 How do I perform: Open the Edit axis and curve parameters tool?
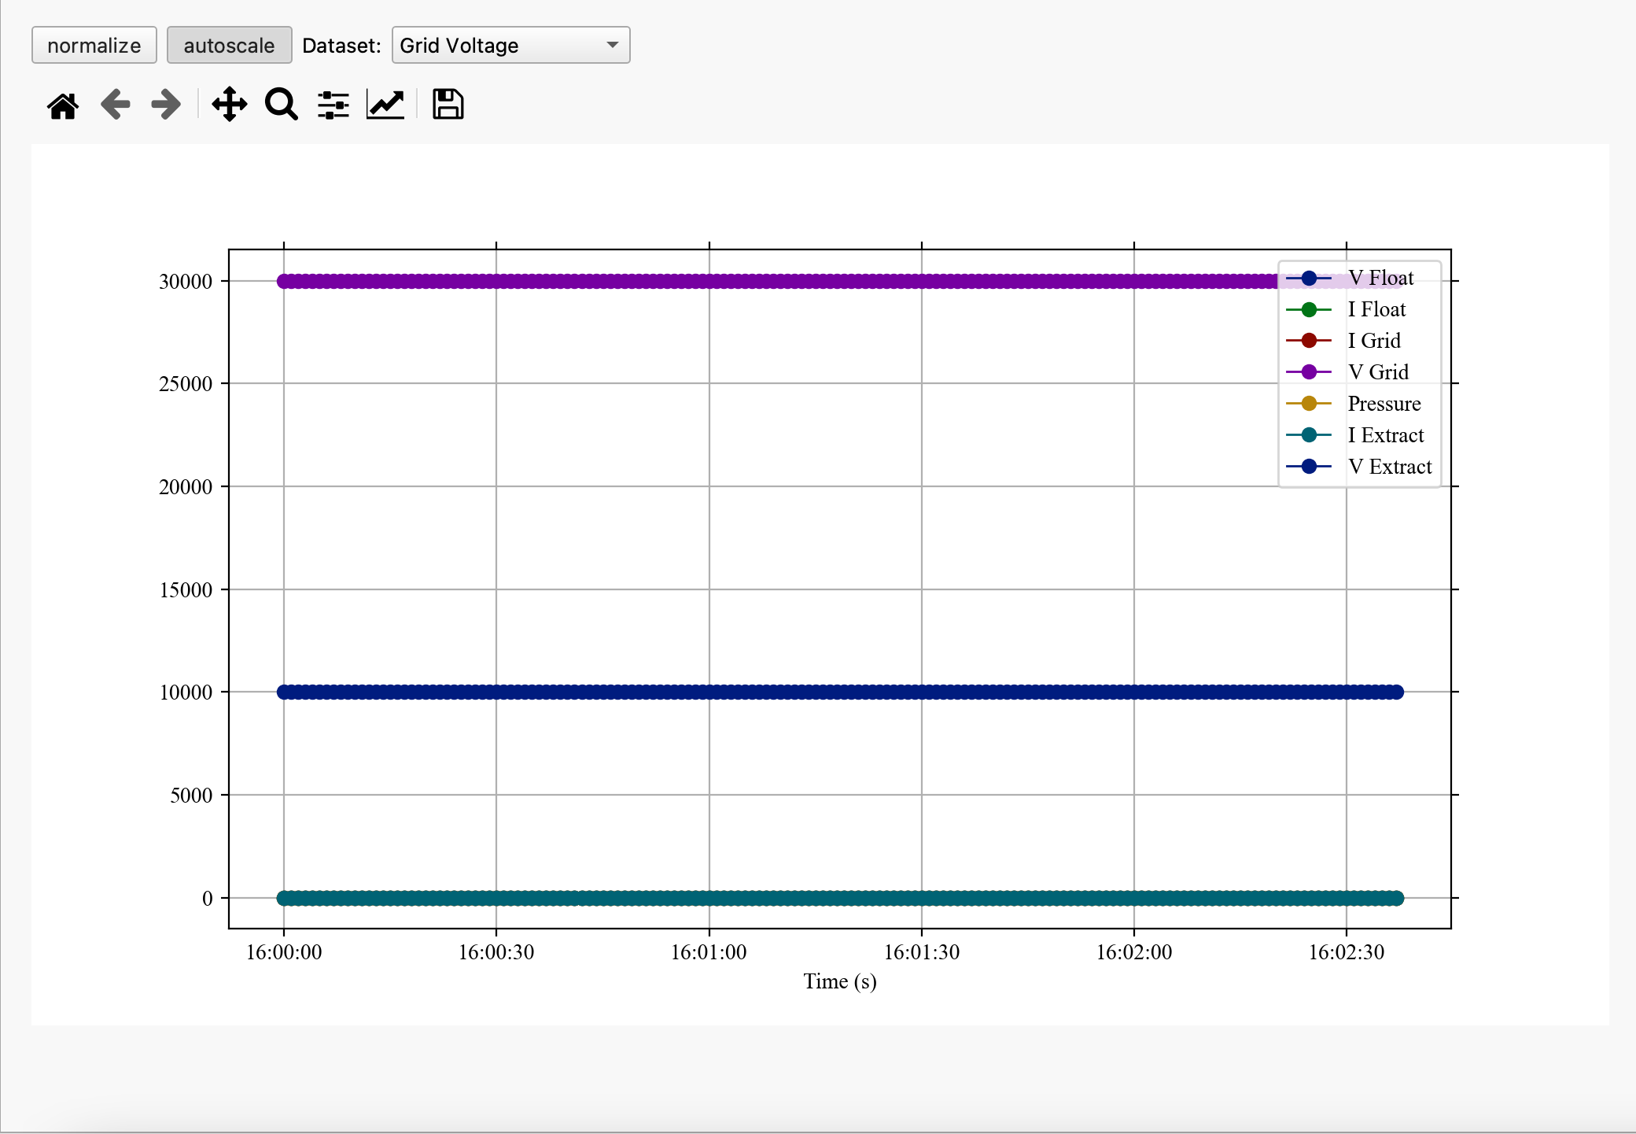(x=385, y=105)
